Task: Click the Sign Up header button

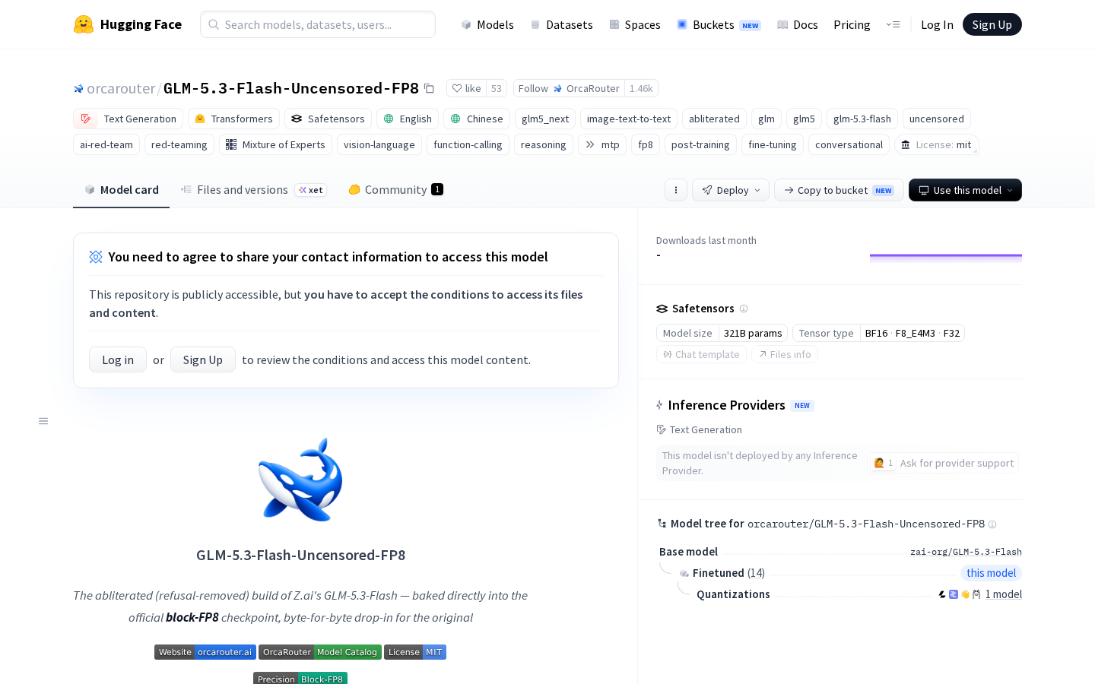Action: [x=992, y=24]
